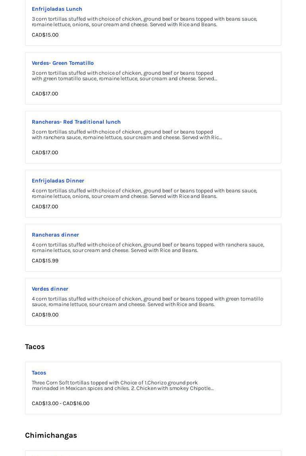The image size is (306, 456).
Task: Click the CAD$15.99 Rancheras dinner price
Action: 45,260
